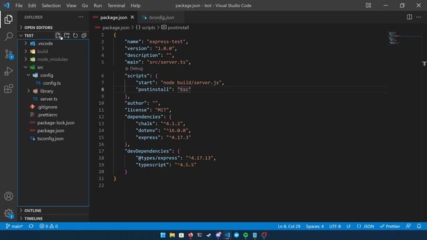The height and width of the screenshot is (240, 427).
Task: Open the Go menu
Action: (x=85, y=5)
